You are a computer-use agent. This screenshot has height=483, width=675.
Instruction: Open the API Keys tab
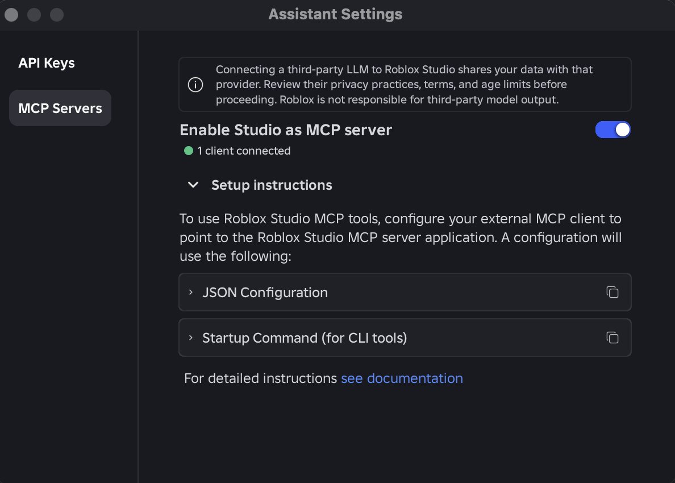click(47, 63)
